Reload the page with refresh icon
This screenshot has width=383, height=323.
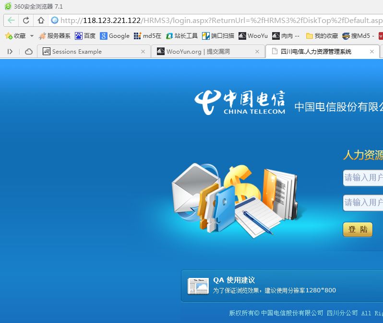(26, 20)
